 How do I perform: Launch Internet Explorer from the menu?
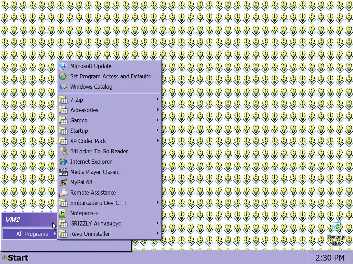[x=110, y=162]
